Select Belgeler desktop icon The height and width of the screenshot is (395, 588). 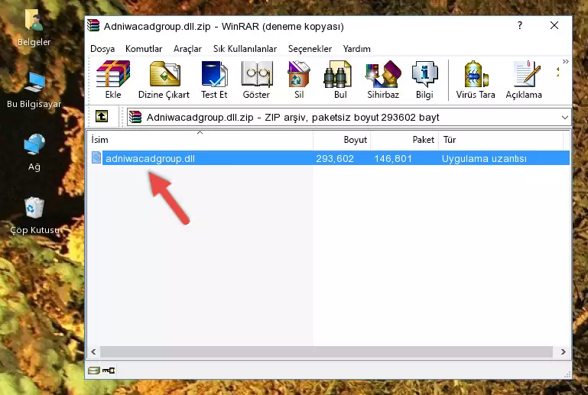point(34,28)
